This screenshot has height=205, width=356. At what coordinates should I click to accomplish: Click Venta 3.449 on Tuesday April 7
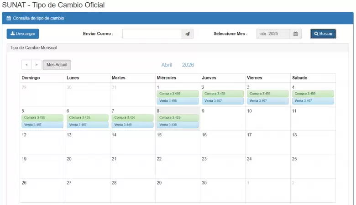click(132, 125)
